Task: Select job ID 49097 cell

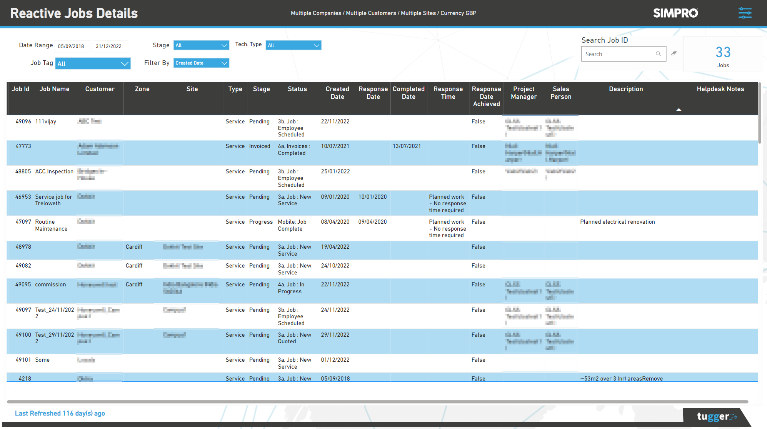Action: pos(23,310)
